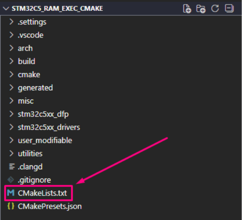Refresh the Explorer file tree
Viewport: 242px width, 220px height.
[x=215, y=8]
